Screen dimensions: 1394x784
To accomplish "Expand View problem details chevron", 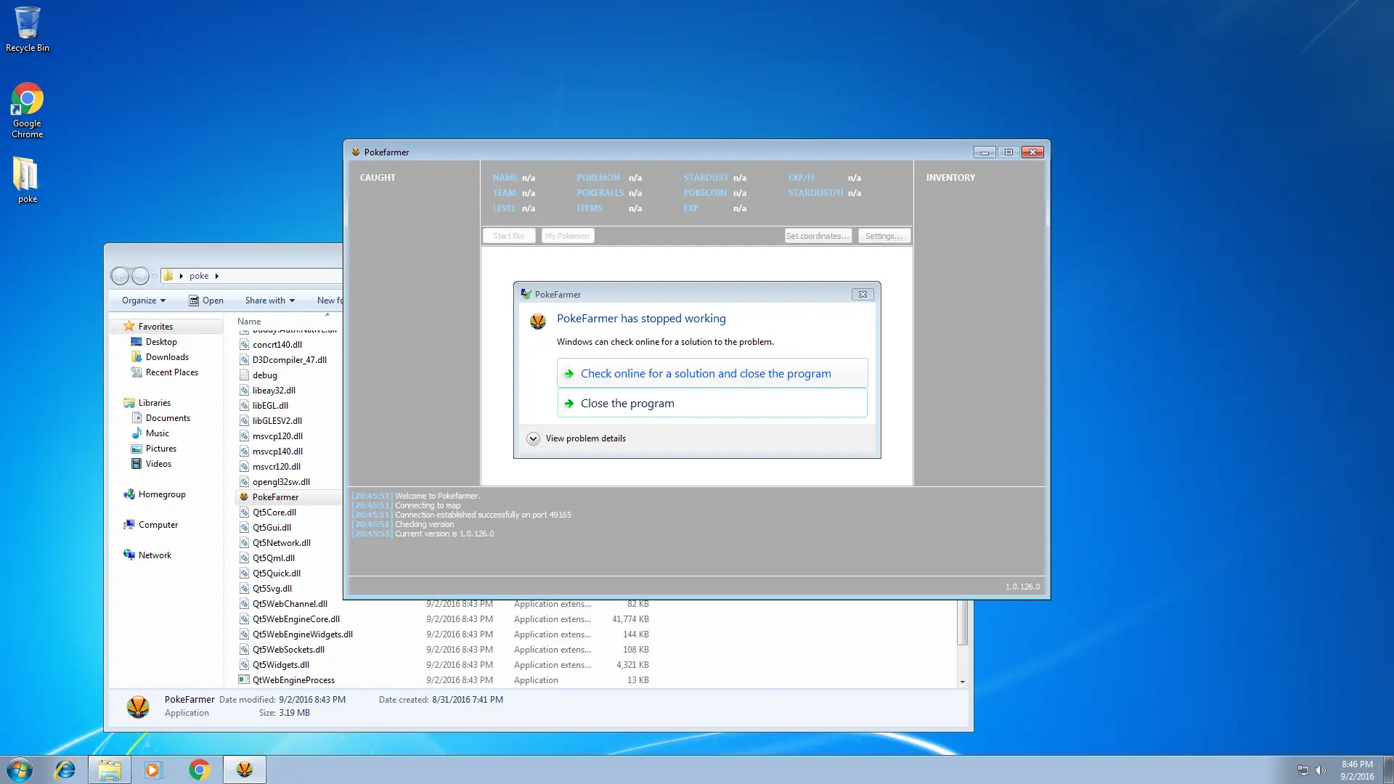I will [534, 438].
